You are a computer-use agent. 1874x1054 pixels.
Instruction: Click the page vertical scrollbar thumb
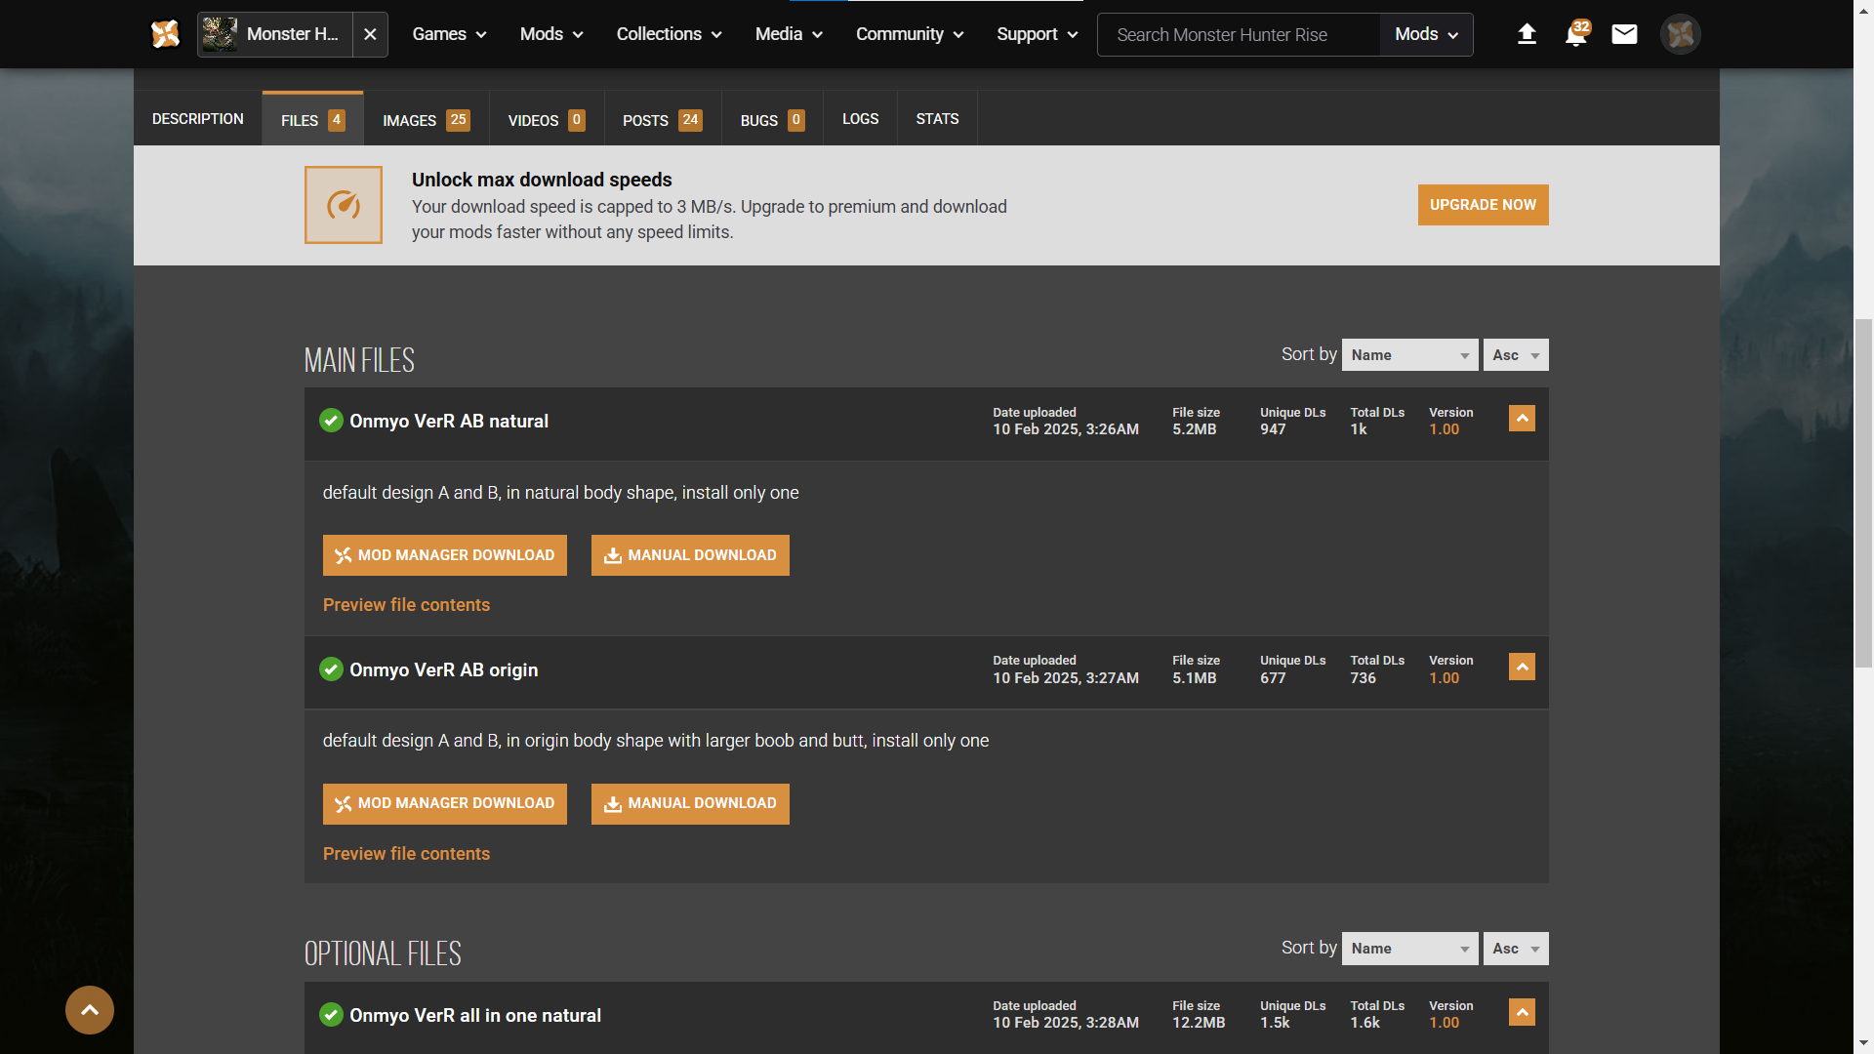(1863, 493)
